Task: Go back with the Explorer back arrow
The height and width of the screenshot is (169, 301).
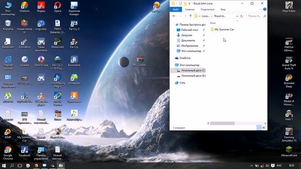Action: point(174,16)
